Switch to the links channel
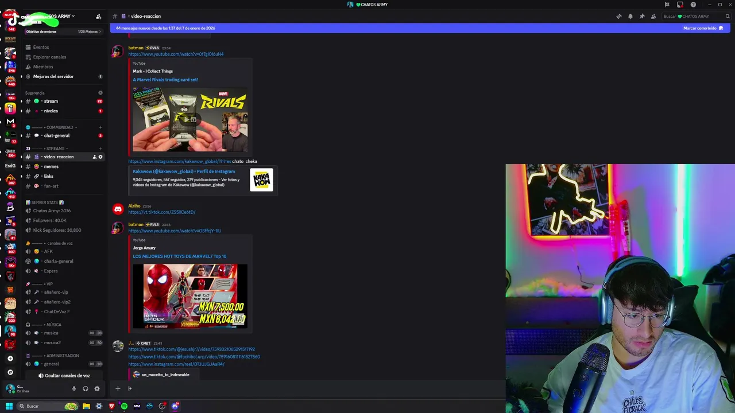Image resolution: width=735 pixels, height=413 pixels. tap(64, 176)
